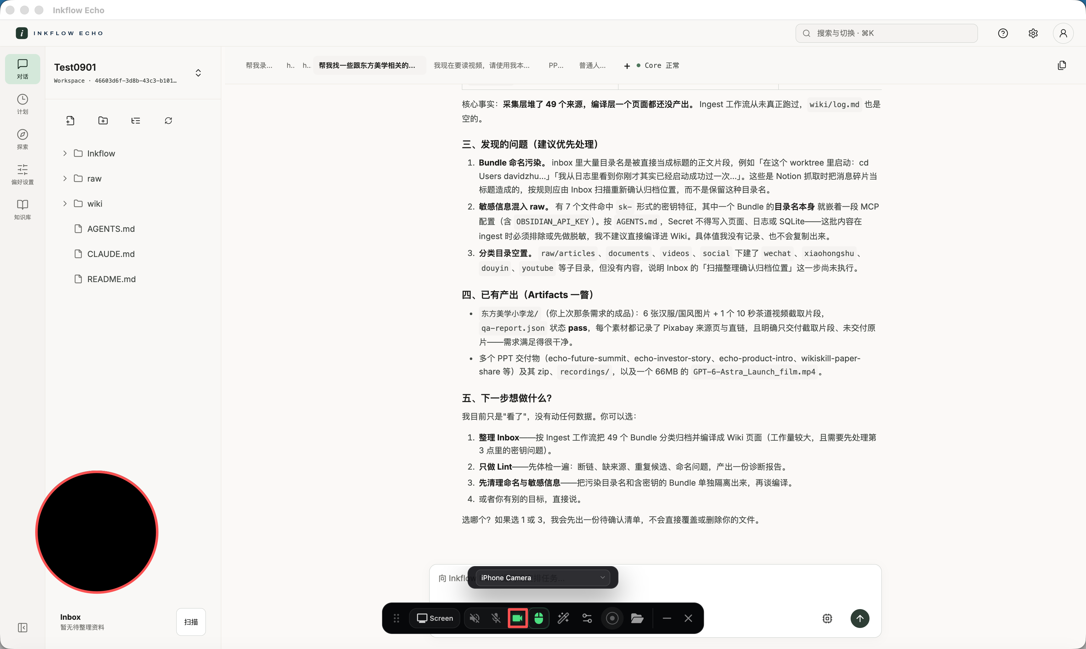Open recorder effects magic wand
Image resolution: width=1086 pixels, height=649 pixels.
point(563,618)
